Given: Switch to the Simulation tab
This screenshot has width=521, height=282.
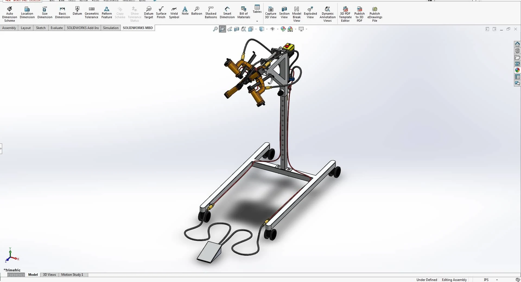Looking at the screenshot, I should (x=111, y=28).
